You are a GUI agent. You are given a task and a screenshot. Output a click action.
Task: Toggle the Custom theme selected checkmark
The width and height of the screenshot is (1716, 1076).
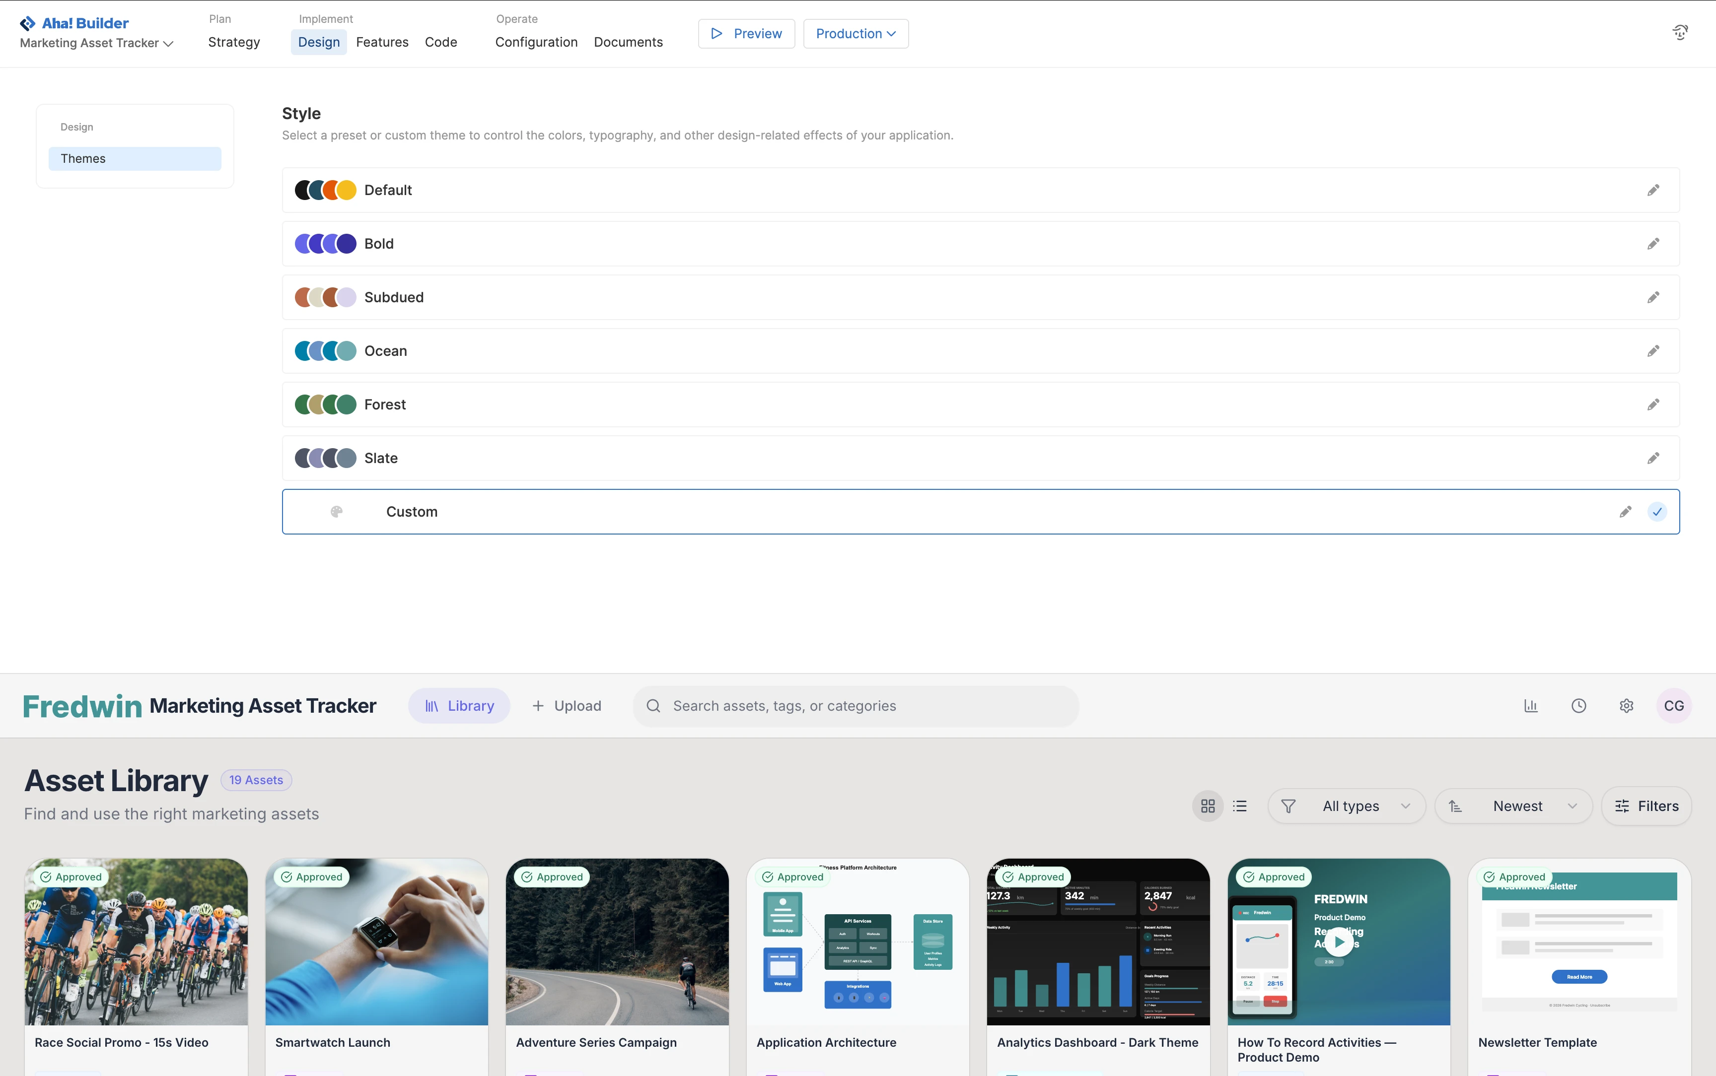[1657, 512]
